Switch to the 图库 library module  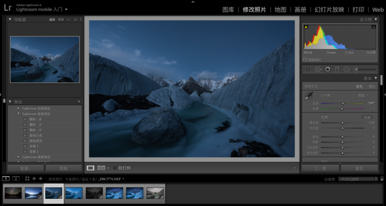[x=228, y=10]
